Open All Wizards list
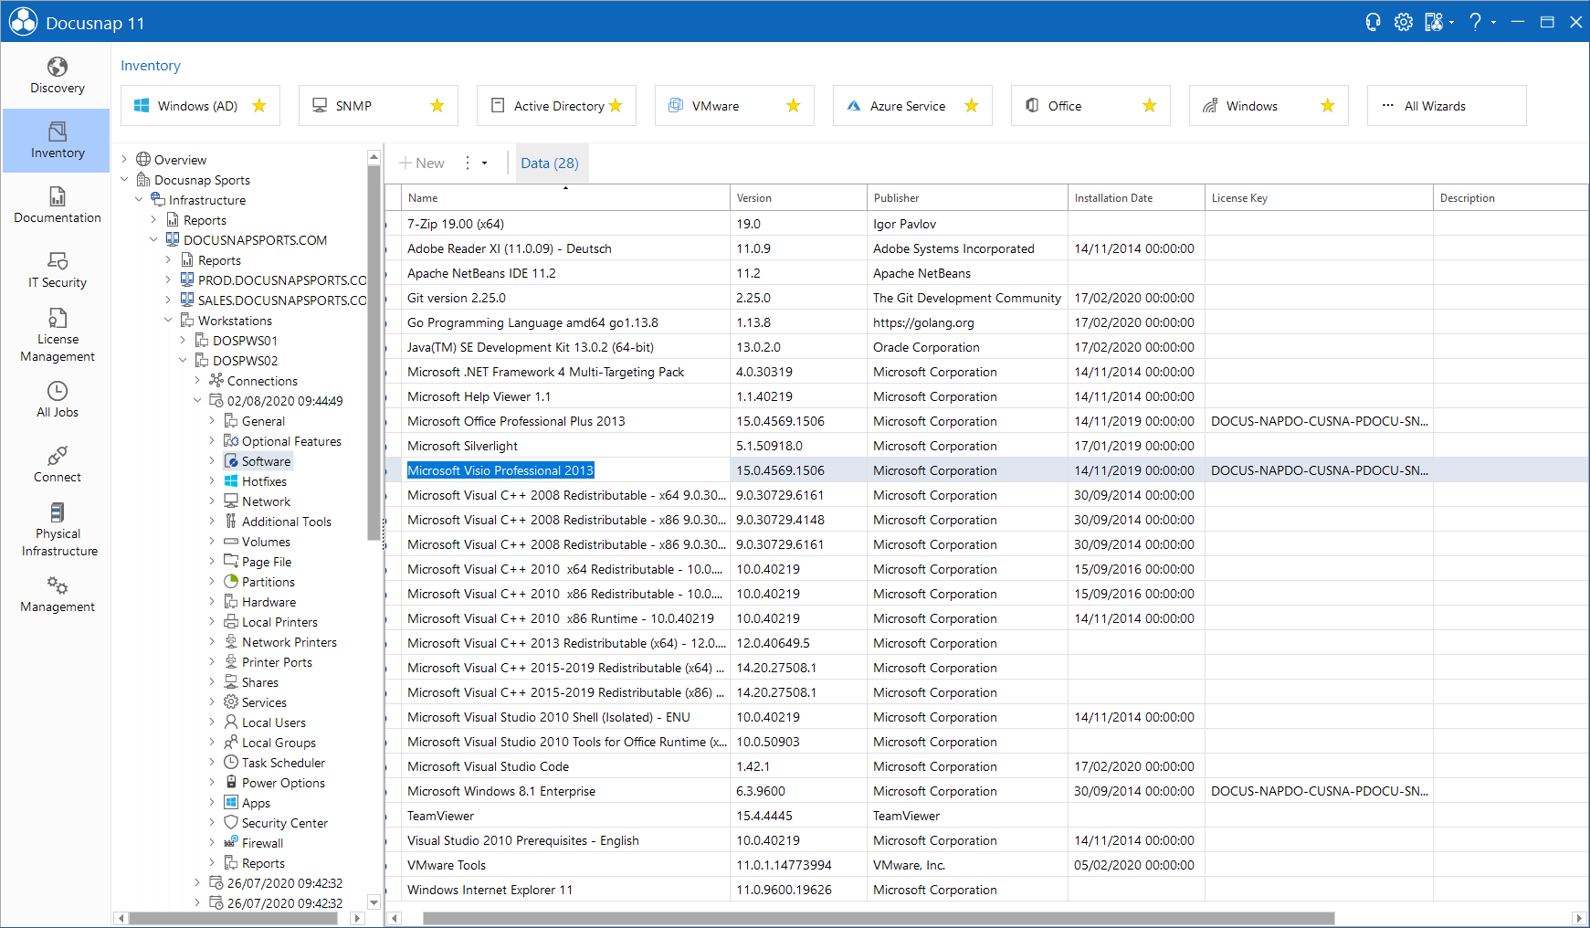 point(1447,106)
